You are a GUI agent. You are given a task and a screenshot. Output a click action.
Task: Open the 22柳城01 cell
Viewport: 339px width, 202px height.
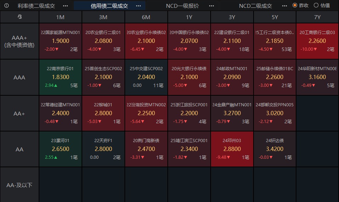click(103, 113)
